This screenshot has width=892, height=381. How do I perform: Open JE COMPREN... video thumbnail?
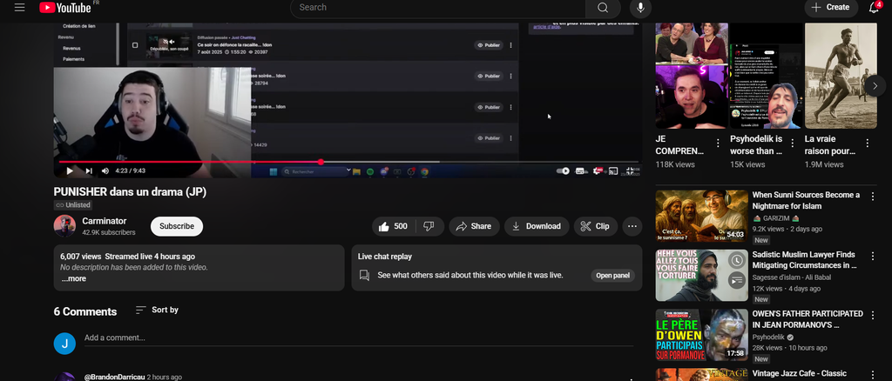[691, 76]
